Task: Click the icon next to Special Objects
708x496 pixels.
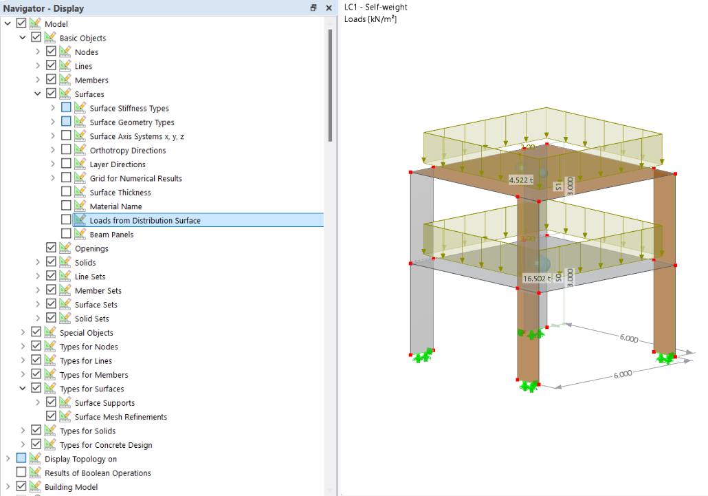Action: pos(50,332)
